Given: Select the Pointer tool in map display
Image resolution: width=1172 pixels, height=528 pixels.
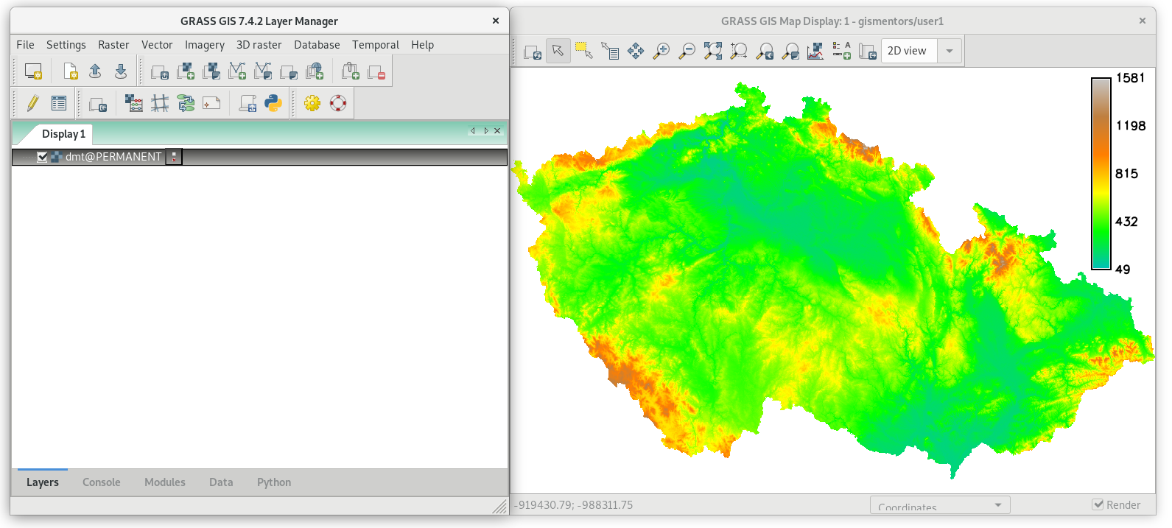Looking at the screenshot, I should 558,51.
